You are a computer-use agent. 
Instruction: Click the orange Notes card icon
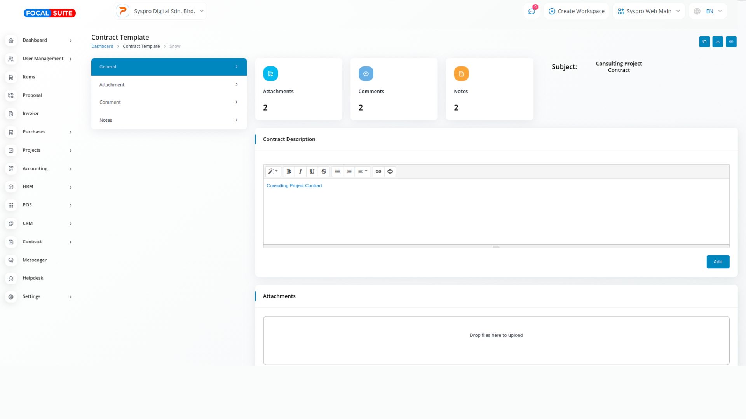click(x=461, y=74)
